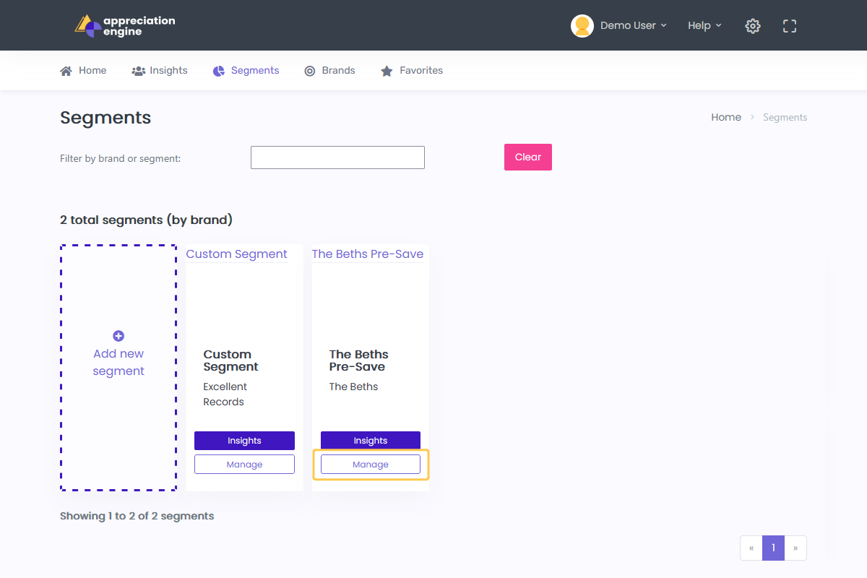Click bold 'The Beths Pre-Save' card name

[x=358, y=361]
